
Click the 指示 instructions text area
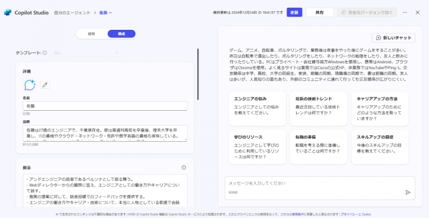point(105,191)
